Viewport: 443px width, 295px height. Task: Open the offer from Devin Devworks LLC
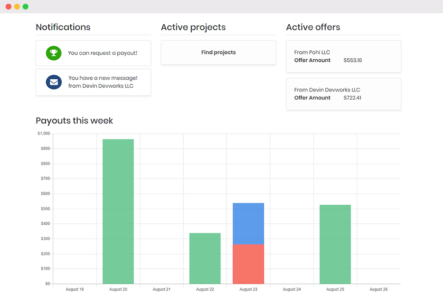click(344, 94)
